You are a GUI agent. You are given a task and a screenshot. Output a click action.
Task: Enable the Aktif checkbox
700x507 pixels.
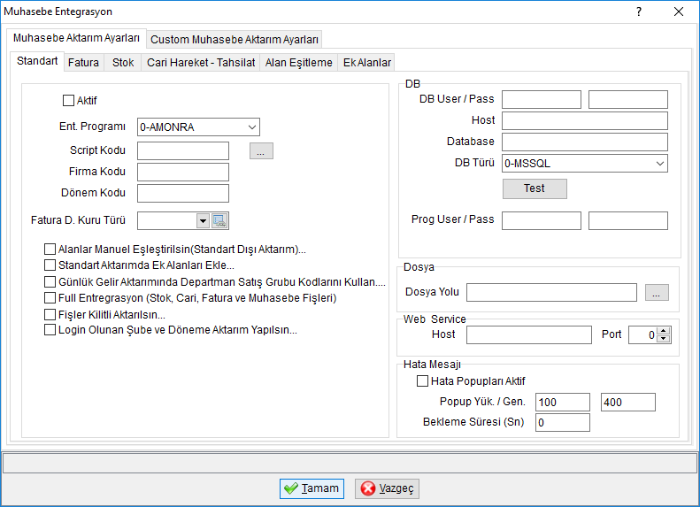68,100
